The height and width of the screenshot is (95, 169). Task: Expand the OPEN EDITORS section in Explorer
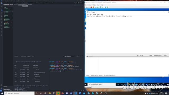[x=8, y=5]
